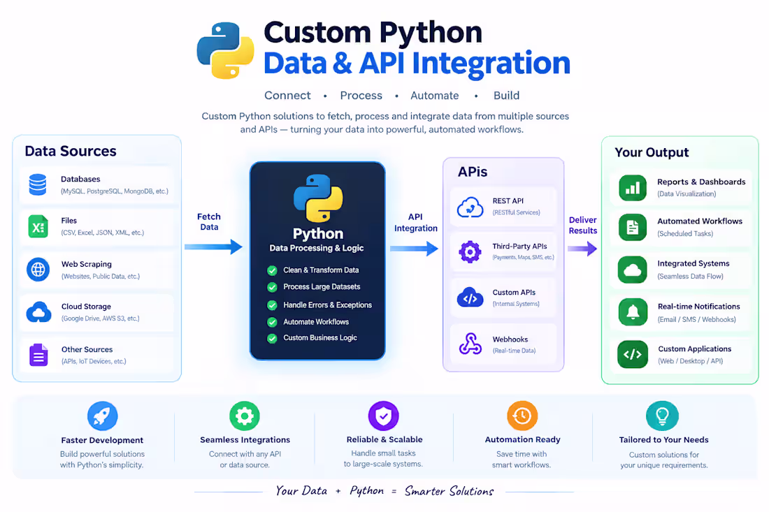Click the "Faster Development" heading

(102, 441)
